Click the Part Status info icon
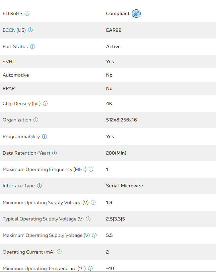Viewport: 216px width, 272px height. (x=32, y=47)
